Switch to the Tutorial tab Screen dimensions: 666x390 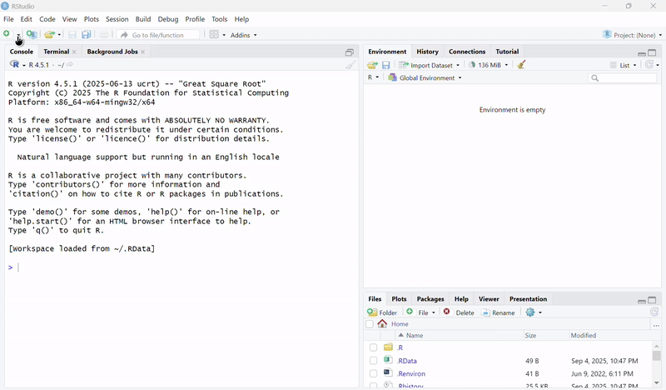507,52
